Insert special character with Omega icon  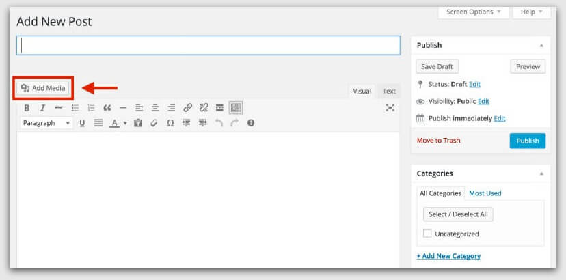[x=170, y=123]
